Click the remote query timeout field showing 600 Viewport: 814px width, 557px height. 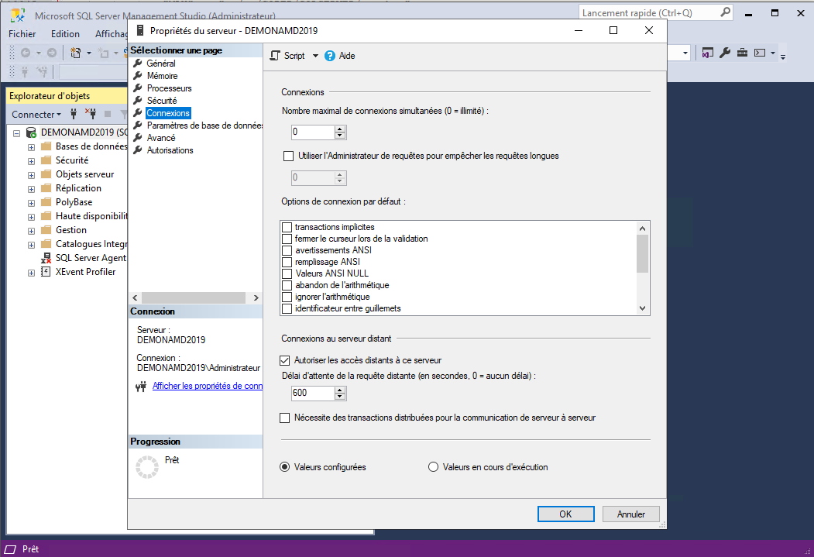tap(313, 393)
